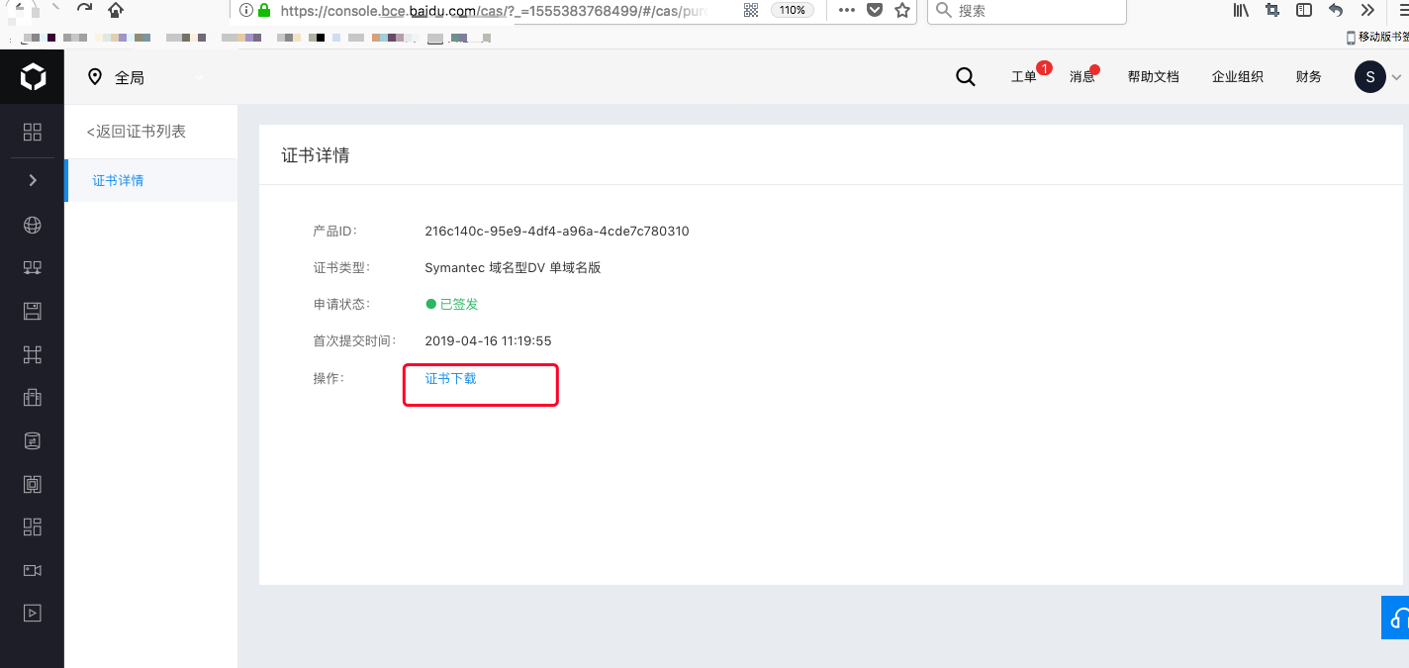The image size is (1409, 668).
Task: Open the 帮助文档 help docs
Action: (x=1154, y=76)
